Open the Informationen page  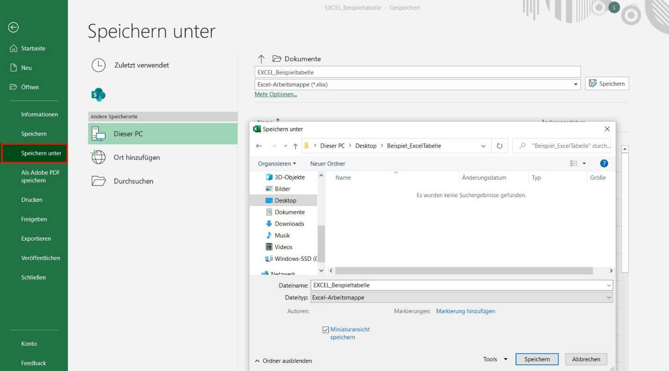39,114
